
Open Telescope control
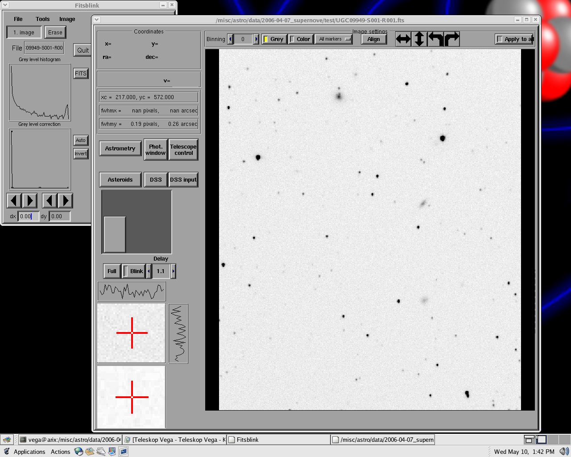[183, 150]
